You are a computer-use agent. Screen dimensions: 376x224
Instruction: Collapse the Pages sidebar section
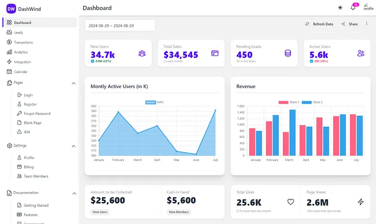[x=74, y=83]
